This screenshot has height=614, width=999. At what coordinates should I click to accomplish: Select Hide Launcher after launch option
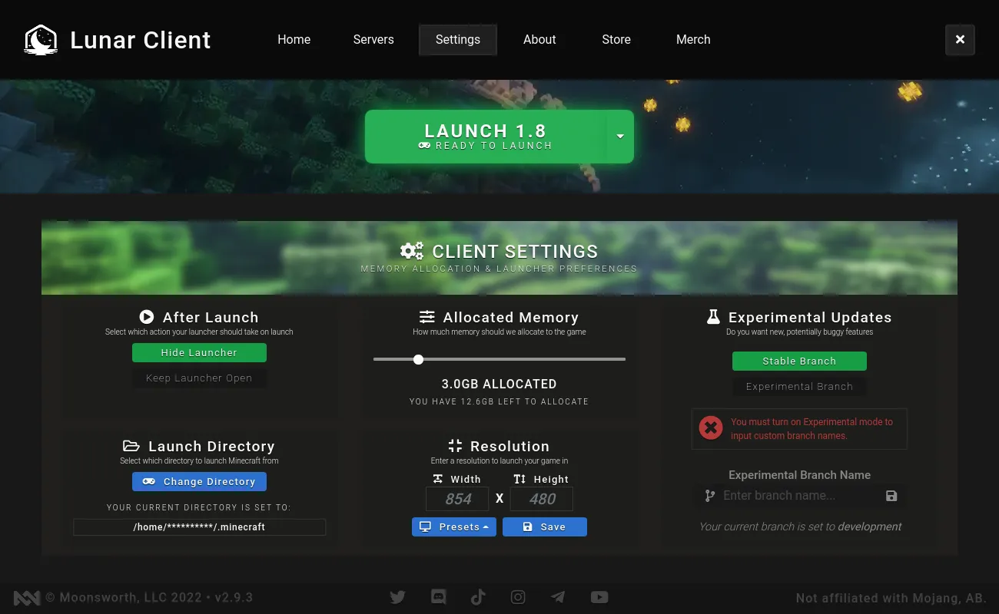point(199,353)
